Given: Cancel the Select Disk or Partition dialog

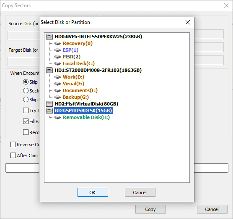Looking at the screenshot, I should [140, 193].
